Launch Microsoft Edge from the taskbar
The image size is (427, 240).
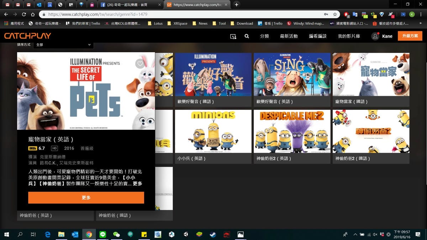coord(48,235)
